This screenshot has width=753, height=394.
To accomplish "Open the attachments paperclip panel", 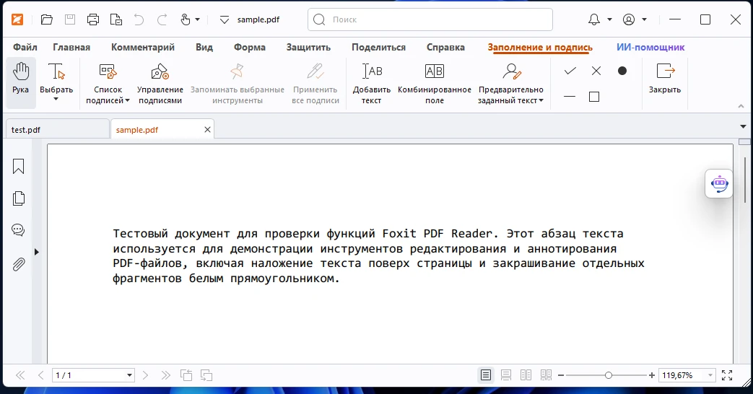I will pyautogui.click(x=18, y=264).
